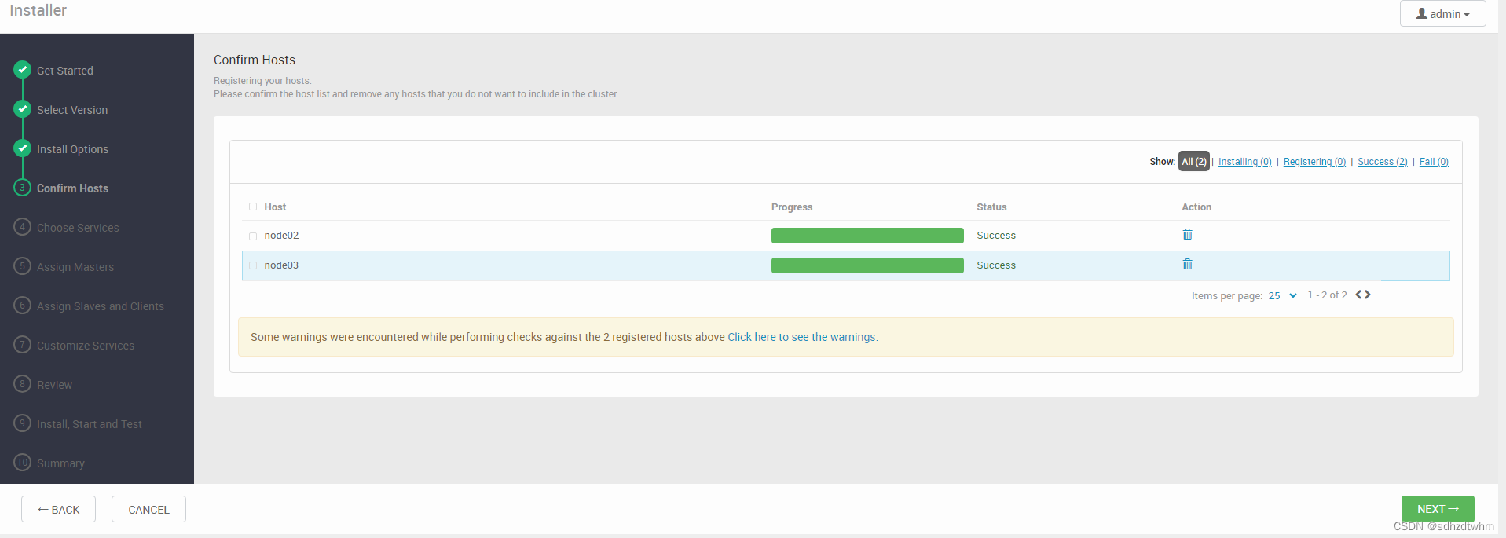
Task: Click the Select Version step checkmark
Action: click(x=23, y=109)
